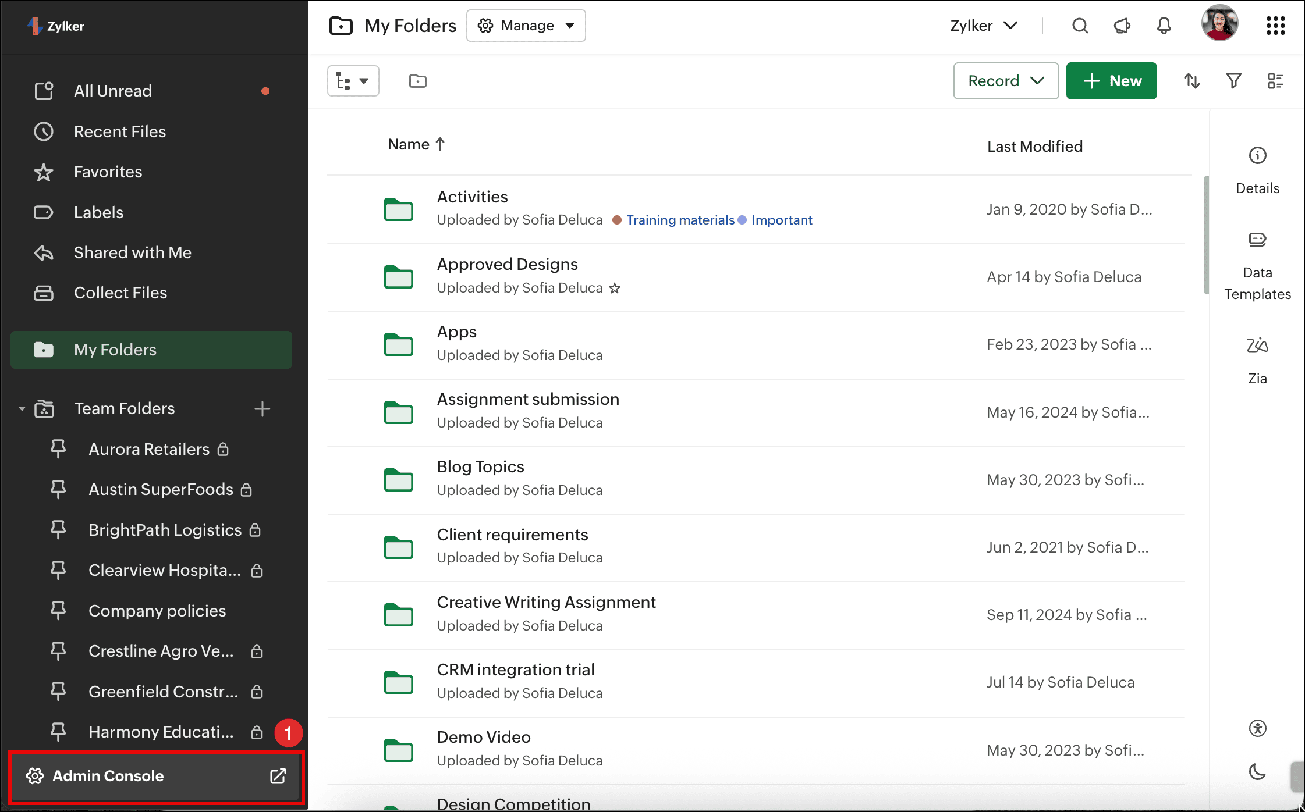Expand the Record dropdown
The width and height of the screenshot is (1305, 812).
(1005, 81)
